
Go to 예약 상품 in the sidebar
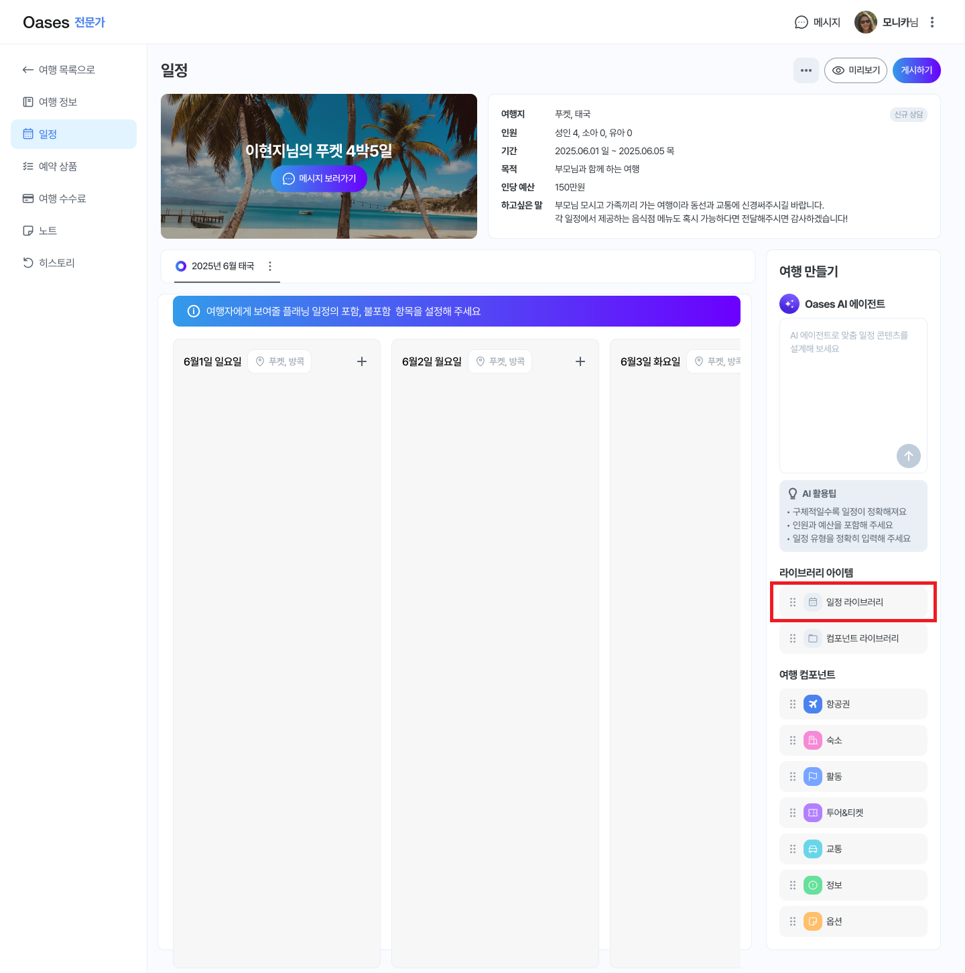click(x=58, y=166)
